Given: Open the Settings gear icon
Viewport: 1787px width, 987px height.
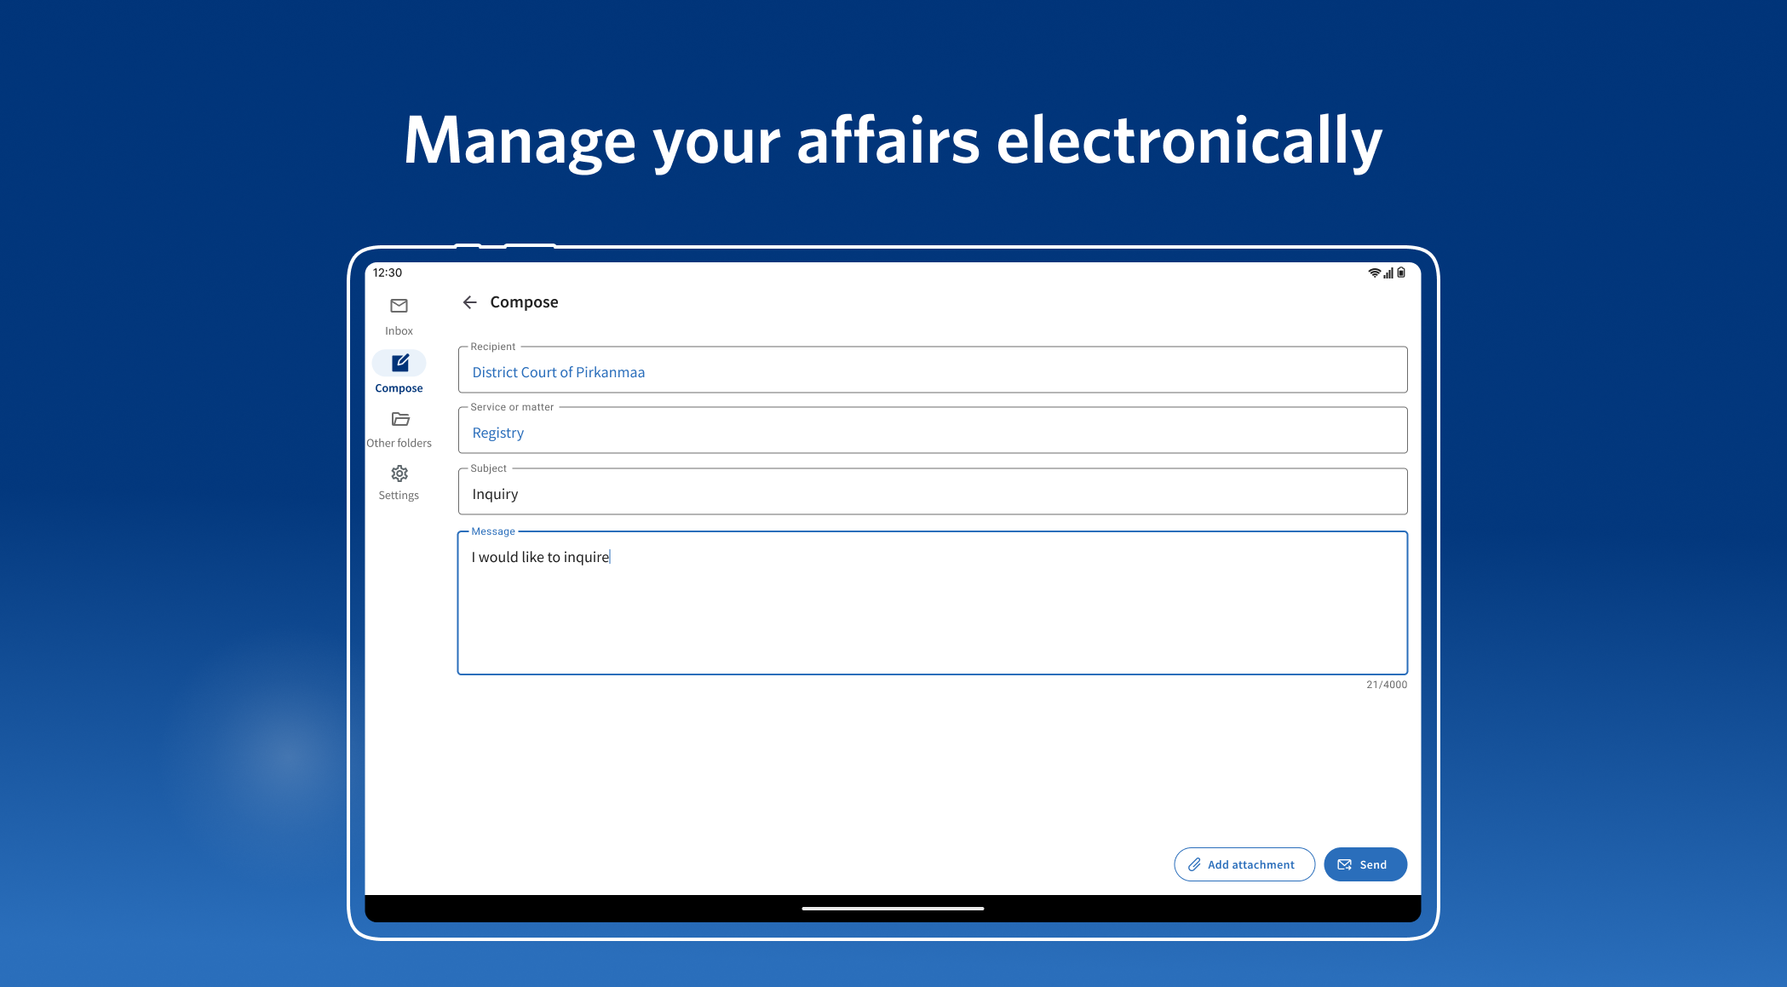Looking at the screenshot, I should click(399, 473).
